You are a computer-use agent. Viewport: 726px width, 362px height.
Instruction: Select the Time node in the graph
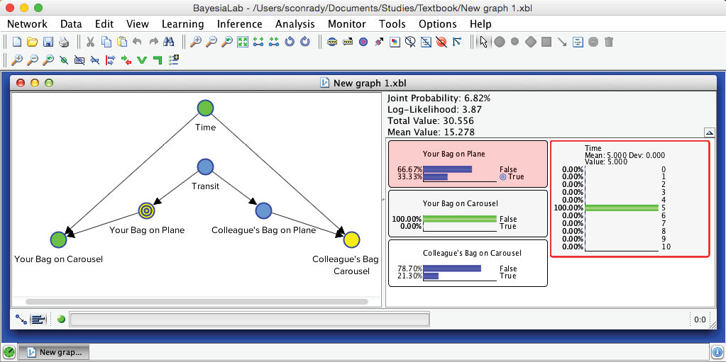click(x=205, y=108)
